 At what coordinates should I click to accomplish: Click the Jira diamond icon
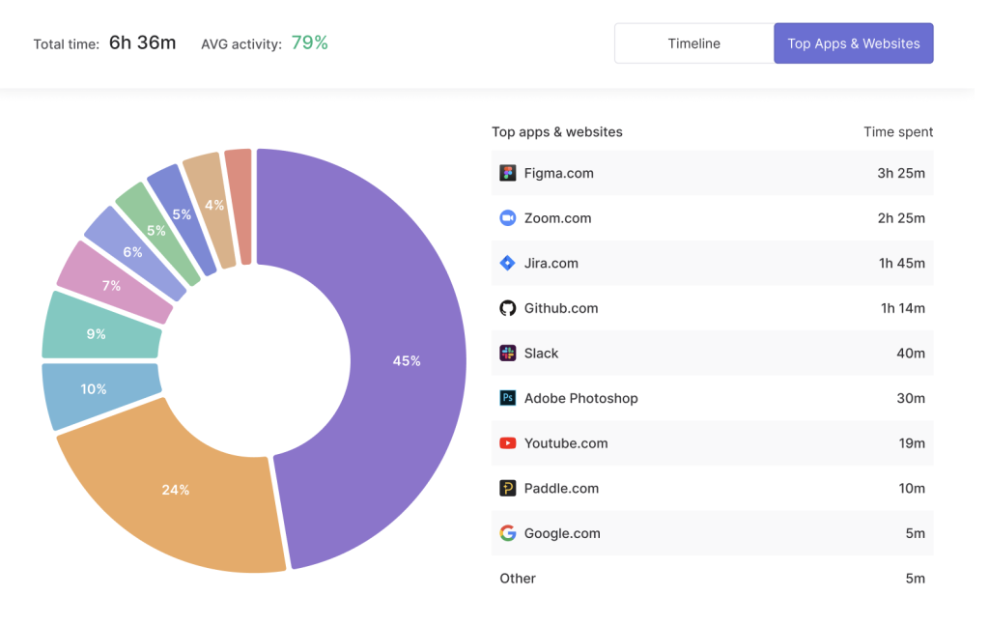click(x=508, y=263)
